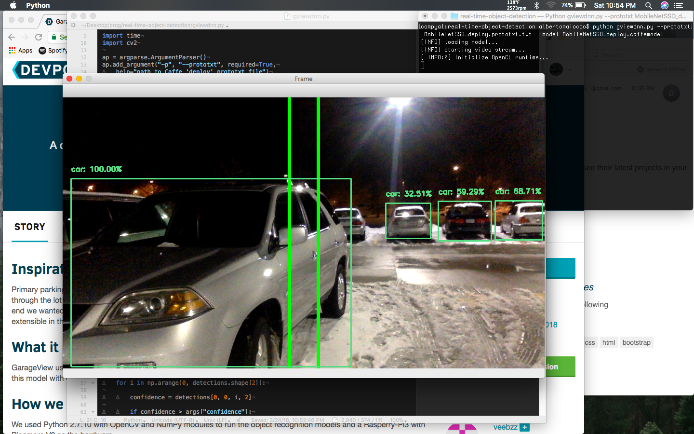
Task: Go forward in the Chrome browser
Action: [x=25, y=37]
